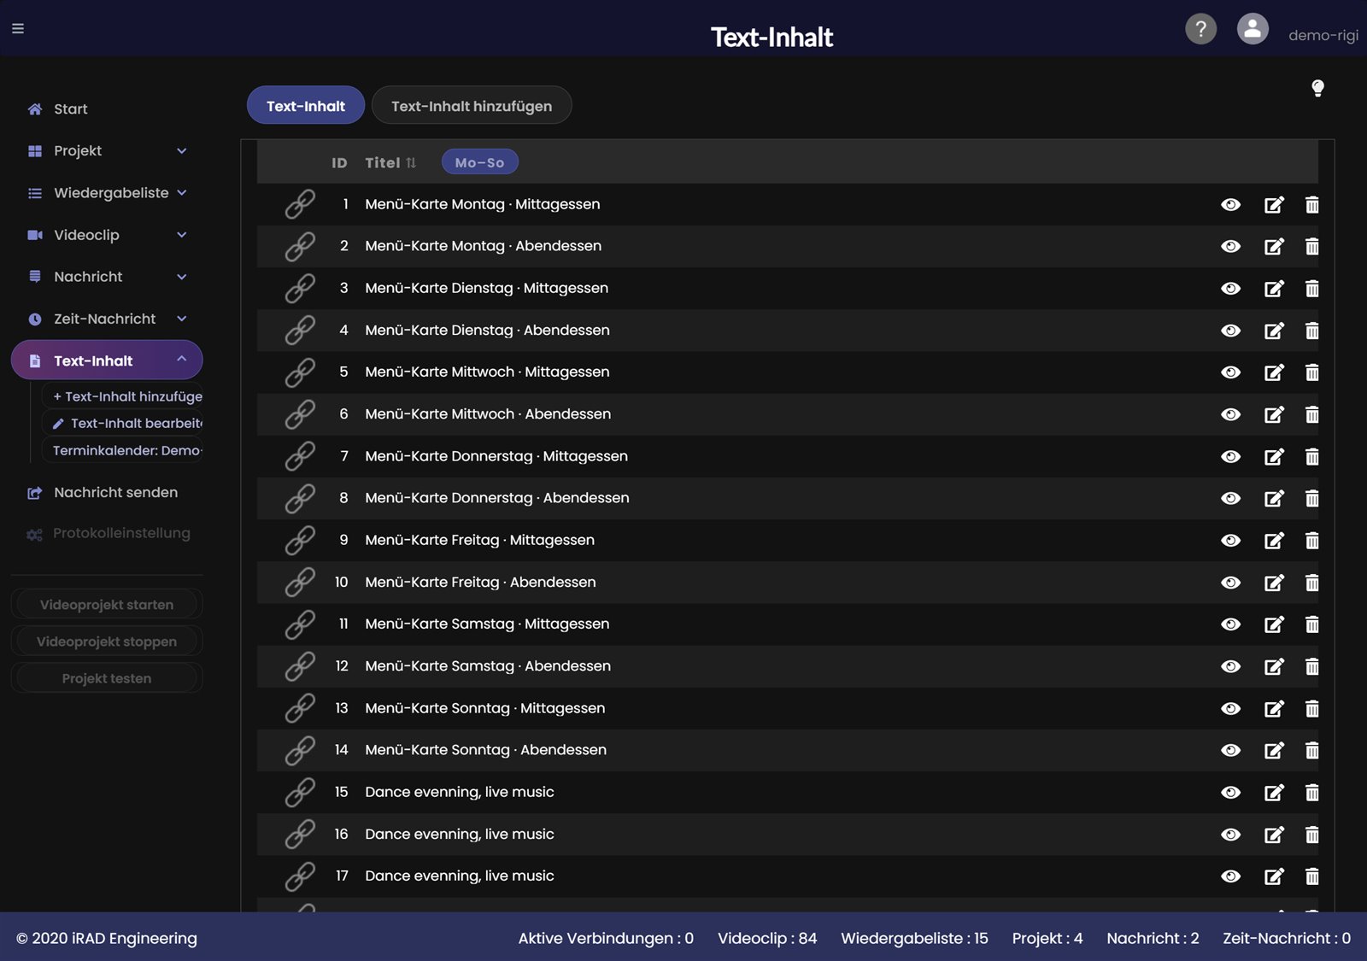Click Videoprojekt stoppen button

tap(107, 642)
